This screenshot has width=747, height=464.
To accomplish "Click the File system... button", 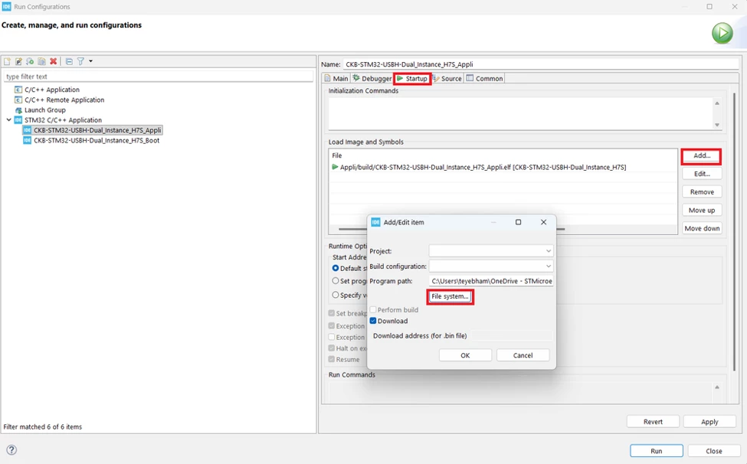I will pos(450,296).
